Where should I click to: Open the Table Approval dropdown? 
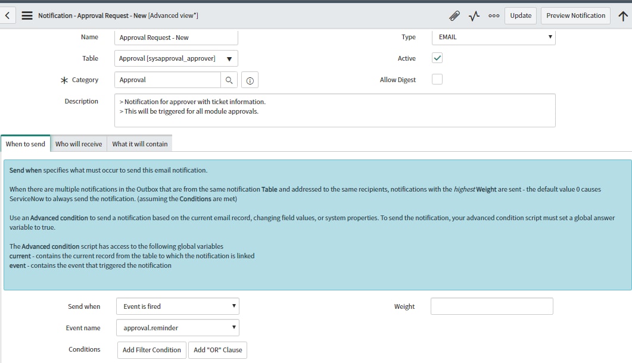(176, 58)
